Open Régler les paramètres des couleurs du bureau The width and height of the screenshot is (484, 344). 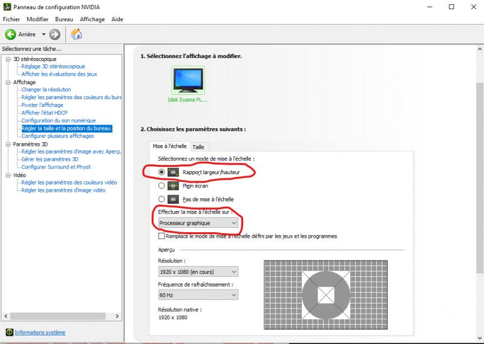71,97
